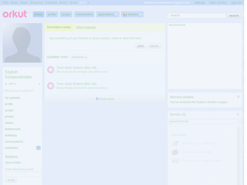Click the search friends magnifier icon
247x185 pixels.
238,121
